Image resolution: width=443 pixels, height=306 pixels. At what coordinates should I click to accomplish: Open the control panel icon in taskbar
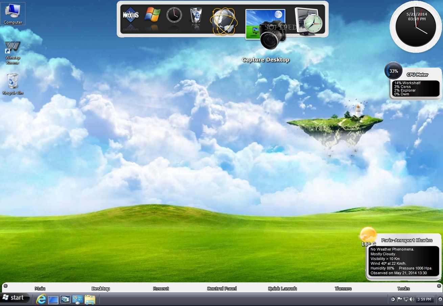point(77,299)
